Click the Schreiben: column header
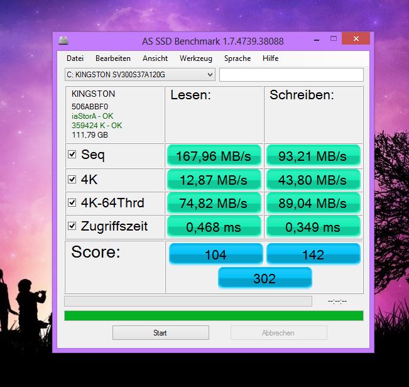 tap(302, 95)
